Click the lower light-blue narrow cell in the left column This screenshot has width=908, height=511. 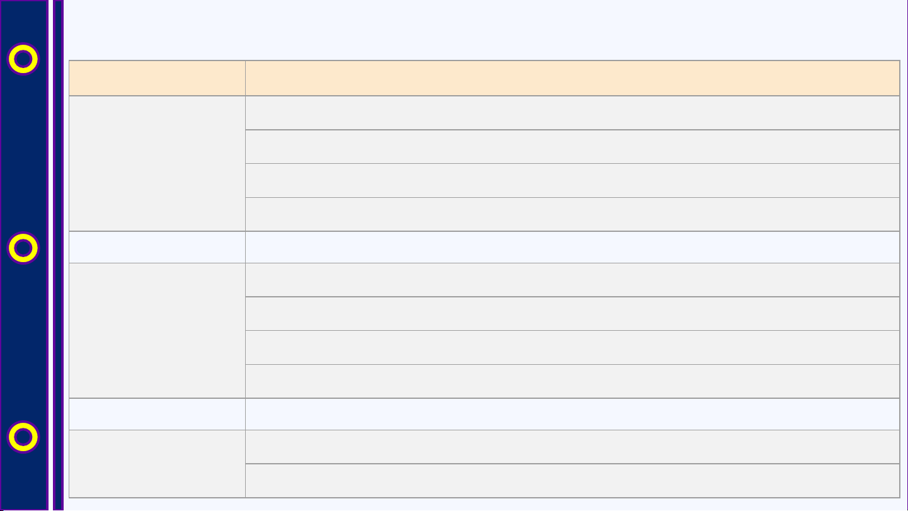tap(157, 414)
